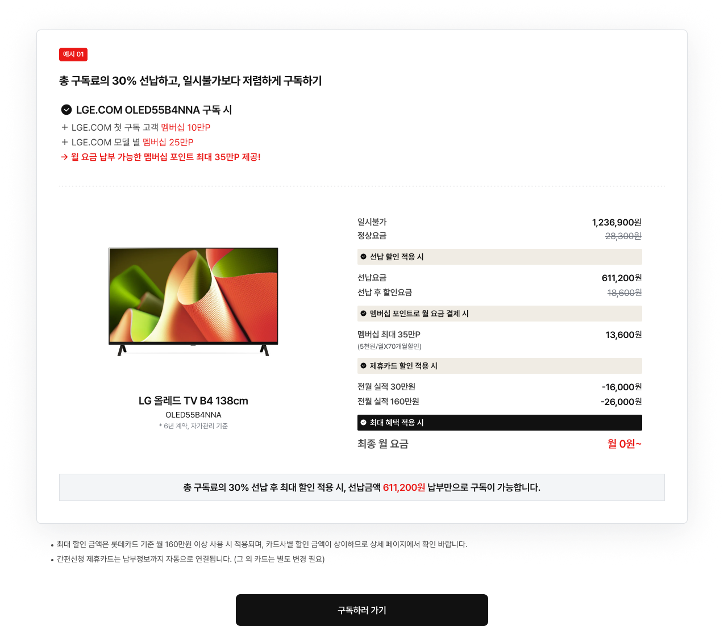Click the check icon in 제휴카드 할인 적용 시

coord(364,366)
